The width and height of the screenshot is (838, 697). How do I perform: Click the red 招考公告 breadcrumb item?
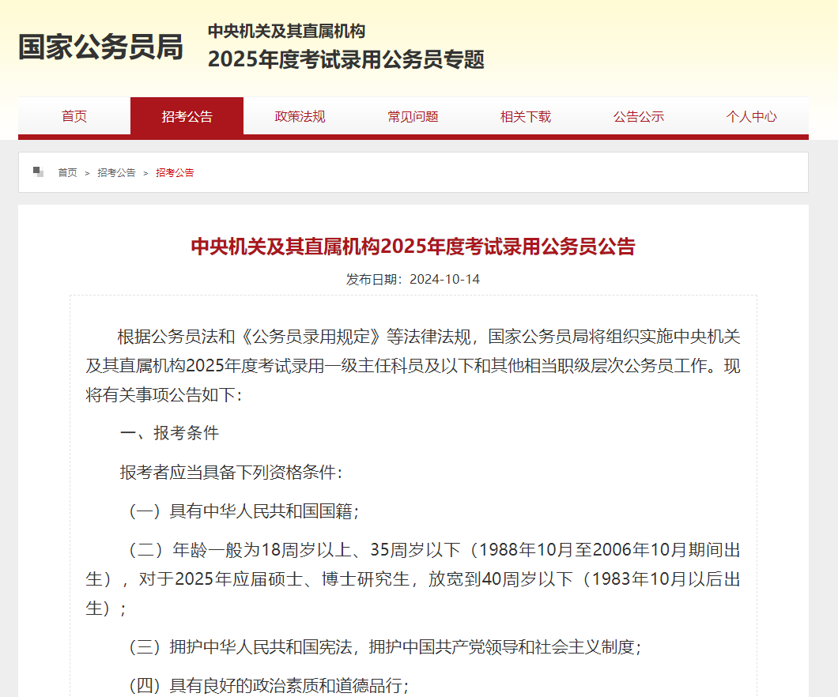coord(175,173)
